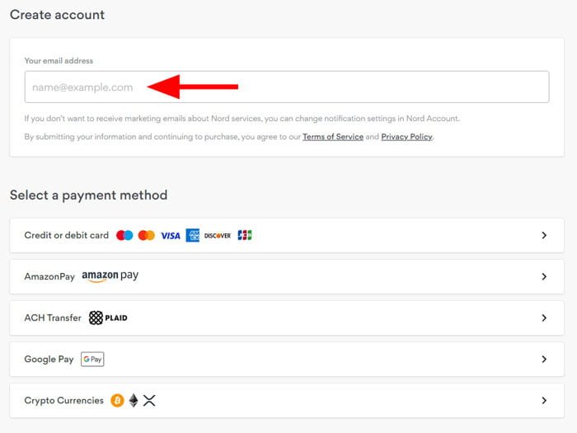This screenshot has height=433, width=577.
Task: Click the Maestro card logo
Action: (x=124, y=235)
